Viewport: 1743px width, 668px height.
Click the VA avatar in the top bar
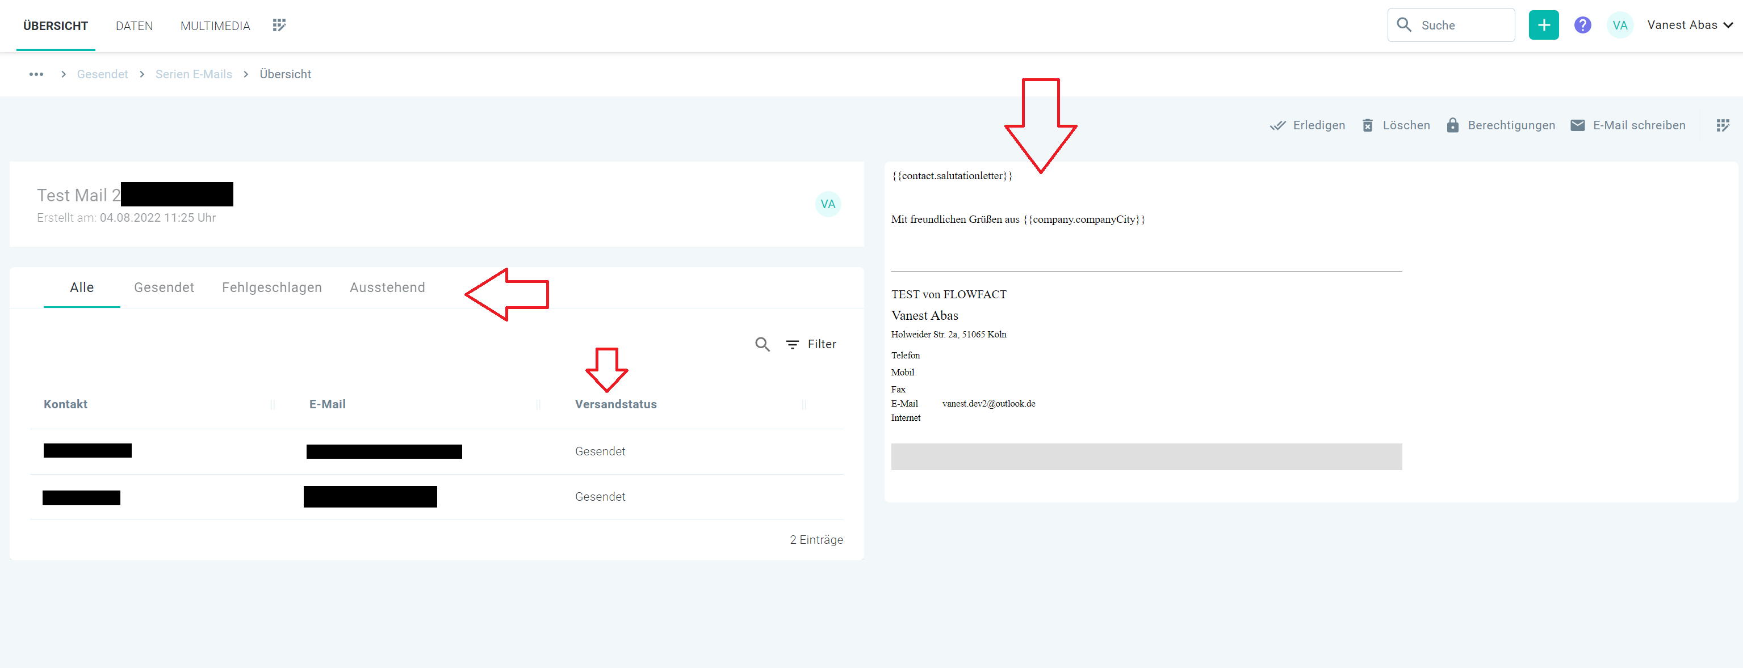[x=1619, y=25]
